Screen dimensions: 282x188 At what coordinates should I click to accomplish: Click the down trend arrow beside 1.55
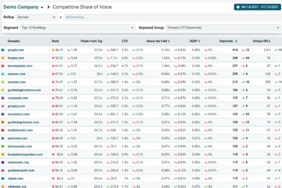69,50
